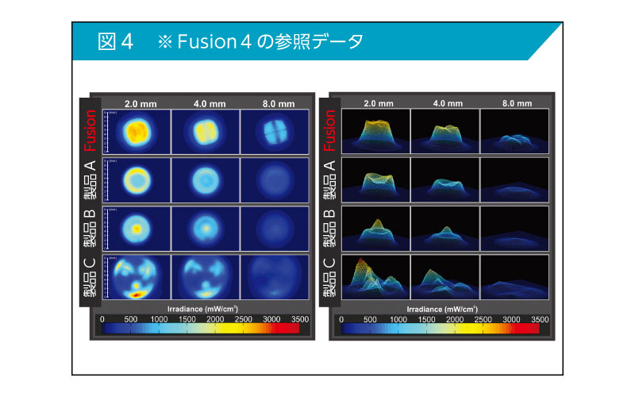This screenshot has height=397, width=635.
Task: Click the 製品 C 8.0 mm heatmap thumbnail
Action: 275,277
